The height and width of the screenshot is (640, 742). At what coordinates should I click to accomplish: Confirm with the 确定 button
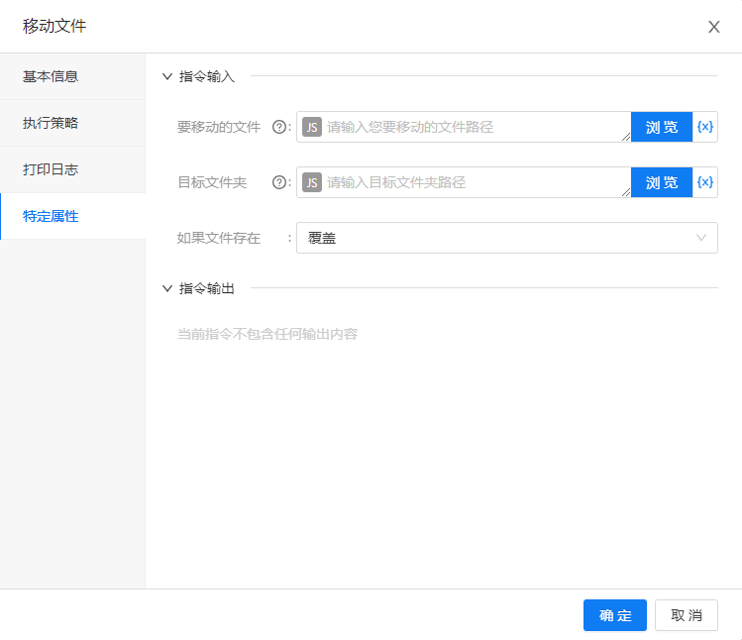click(614, 615)
